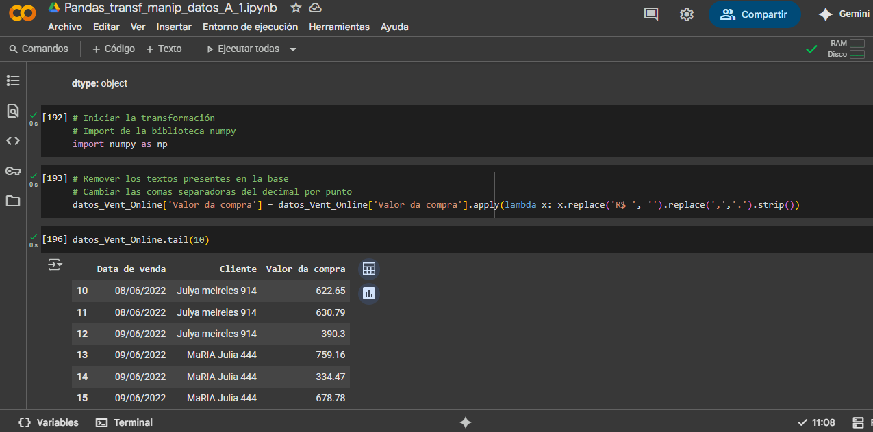The width and height of the screenshot is (873, 432).
Task: Click the output actions icon beside the table
Action: point(55,265)
